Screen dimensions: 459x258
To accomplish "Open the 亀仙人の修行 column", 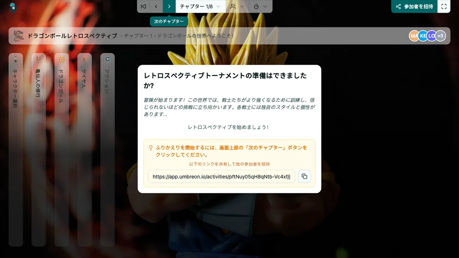I will tap(39, 149).
